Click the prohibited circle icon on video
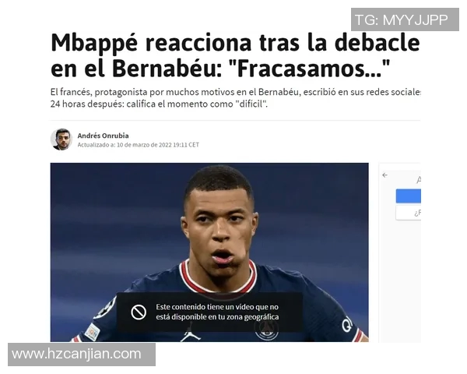This screenshot has width=467, height=374. 139,312
